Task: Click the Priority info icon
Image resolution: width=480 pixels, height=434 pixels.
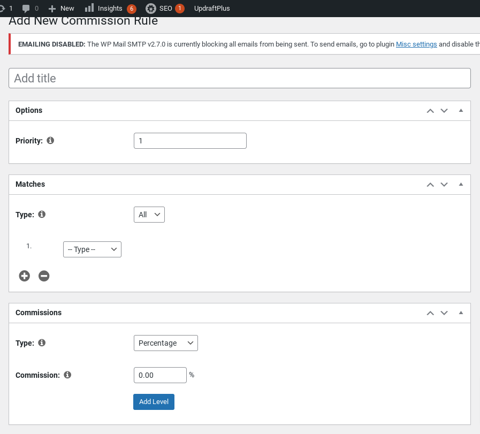Action: click(x=50, y=140)
